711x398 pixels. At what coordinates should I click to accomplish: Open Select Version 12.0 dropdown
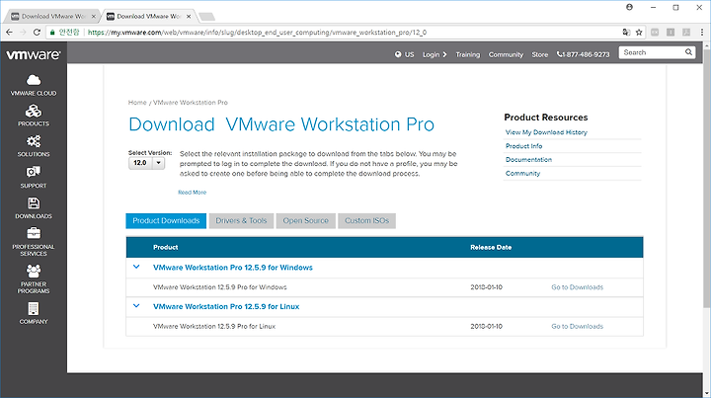click(146, 163)
